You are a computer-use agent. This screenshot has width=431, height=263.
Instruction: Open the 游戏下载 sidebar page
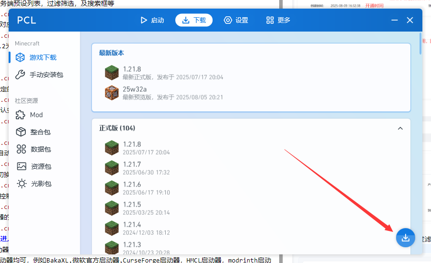click(43, 57)
